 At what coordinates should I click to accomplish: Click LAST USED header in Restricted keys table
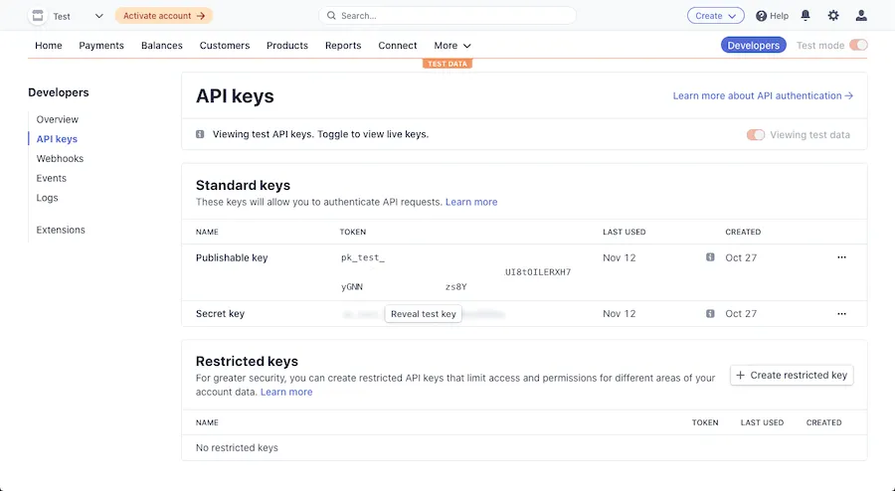tap(762, 422)
